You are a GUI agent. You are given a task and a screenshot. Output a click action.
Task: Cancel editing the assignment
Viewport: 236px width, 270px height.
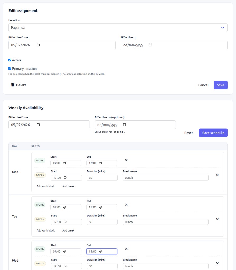(203, 85)
